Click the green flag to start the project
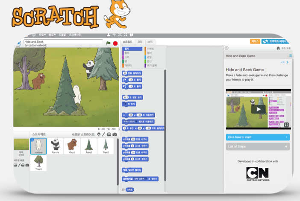This screenshot has height=201, width=300. click(108, 43)
